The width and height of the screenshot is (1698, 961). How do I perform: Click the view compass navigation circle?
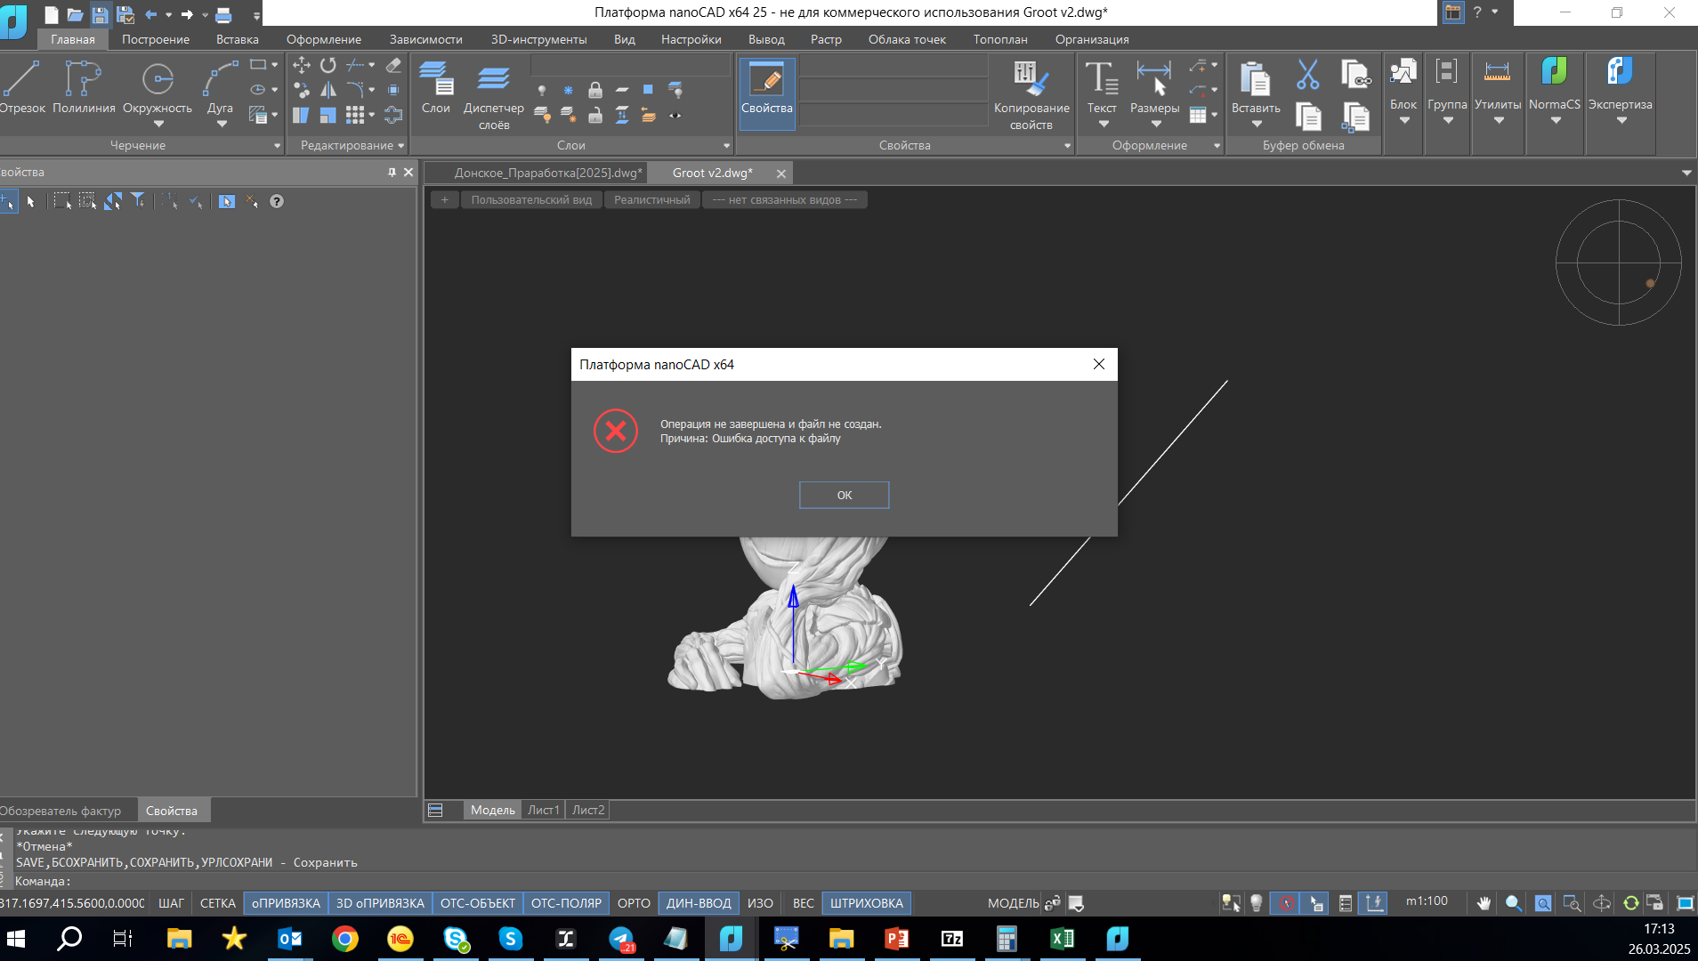point(1618,262)
